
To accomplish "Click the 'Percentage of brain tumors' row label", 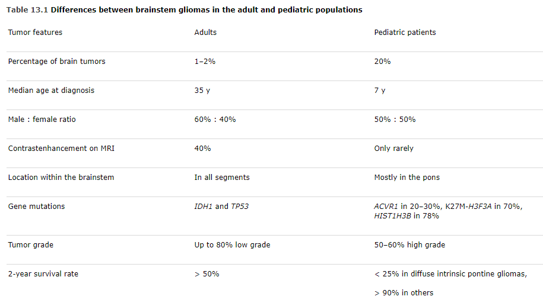I will click(x=56, y=62).
